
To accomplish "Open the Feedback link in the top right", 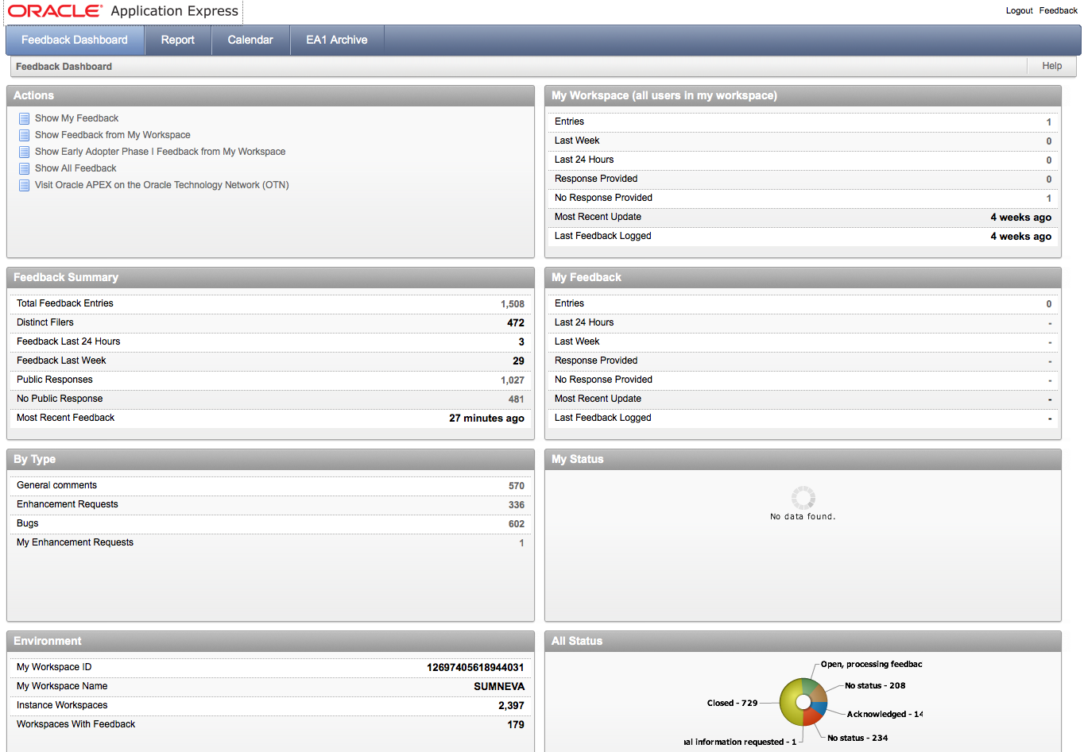I will [x=1058, y=10].
